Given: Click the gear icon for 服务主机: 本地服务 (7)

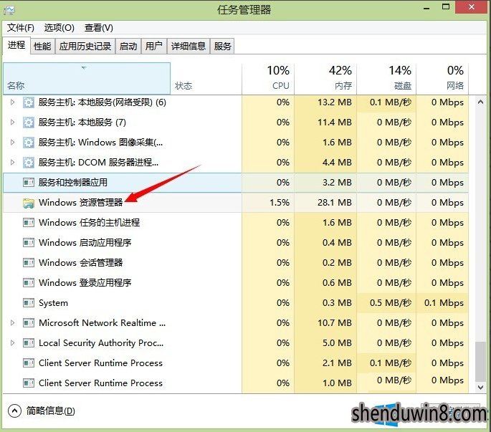Looking at the screenshot, I should coord(29,123).
